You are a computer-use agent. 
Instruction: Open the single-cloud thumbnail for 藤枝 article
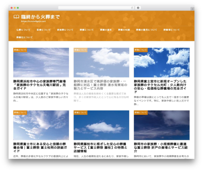coord(101,125)
